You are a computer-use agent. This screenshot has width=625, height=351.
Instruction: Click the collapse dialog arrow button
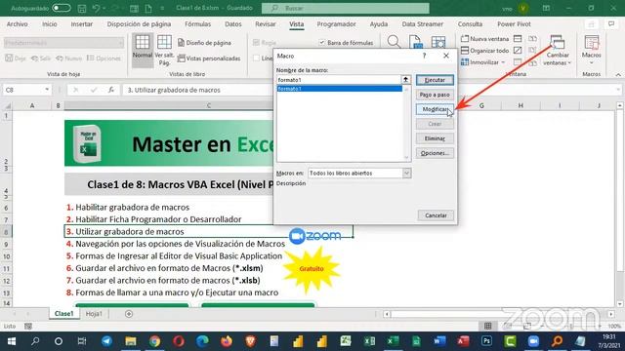(x=406, y=80)
